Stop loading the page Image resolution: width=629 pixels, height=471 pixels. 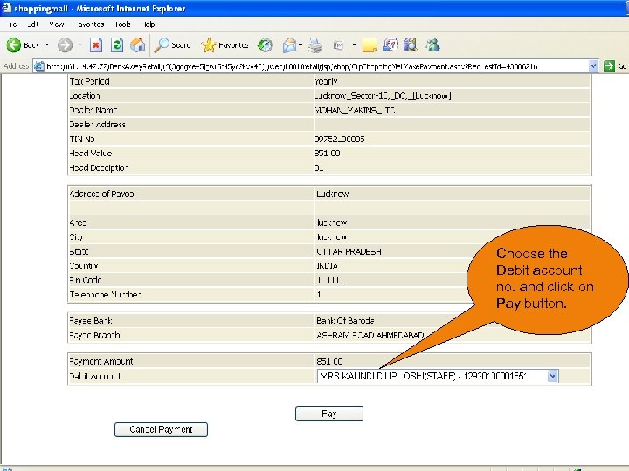tap(96, 44)
